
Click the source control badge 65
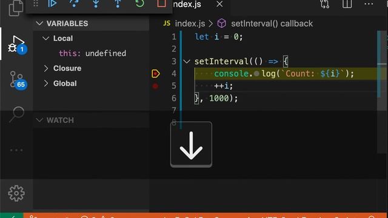[x=21, y=85]
